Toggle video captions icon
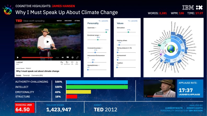The image size is (207, 116). [x=67, y=57]
